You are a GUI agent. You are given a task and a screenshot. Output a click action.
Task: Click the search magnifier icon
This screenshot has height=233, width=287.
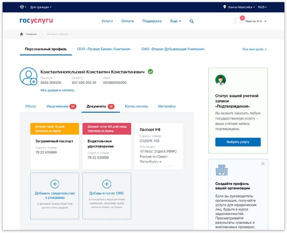pos(191,21)
